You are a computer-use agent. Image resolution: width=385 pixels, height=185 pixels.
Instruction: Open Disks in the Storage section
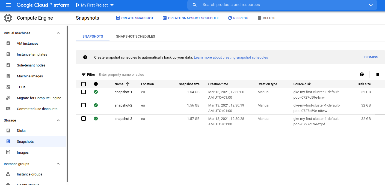point(21,131)
